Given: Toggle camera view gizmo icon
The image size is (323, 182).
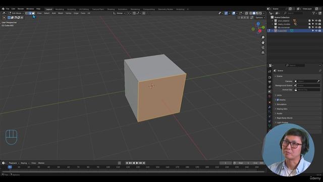Looking at the screenshot, I should pyautogui.click(x=263, y=48).
